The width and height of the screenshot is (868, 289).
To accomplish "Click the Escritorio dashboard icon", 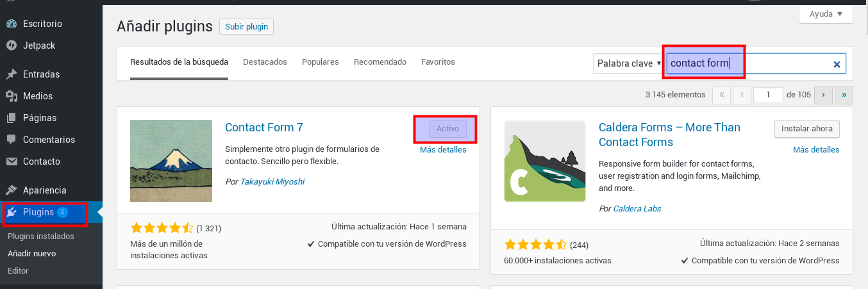I will 12,24.
